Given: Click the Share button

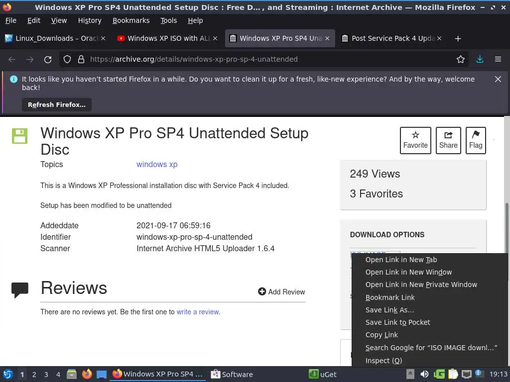Looking at the screenshot, I should [x=448, y=140].
